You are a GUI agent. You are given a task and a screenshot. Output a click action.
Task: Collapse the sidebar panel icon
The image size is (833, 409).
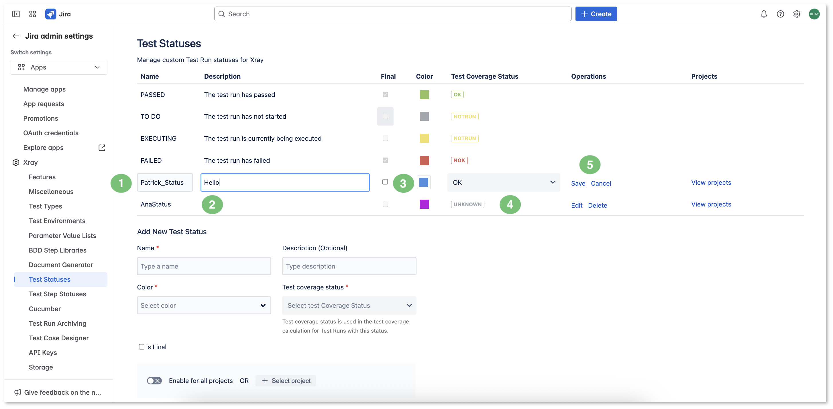point(16,14)
